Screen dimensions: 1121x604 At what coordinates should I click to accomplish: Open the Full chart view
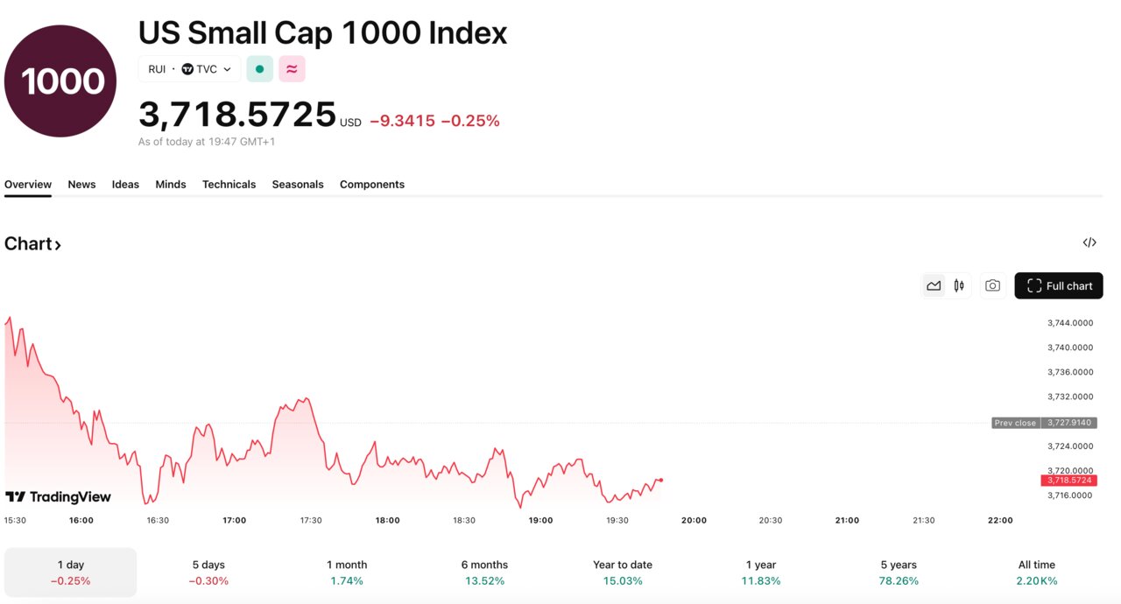1059,285
